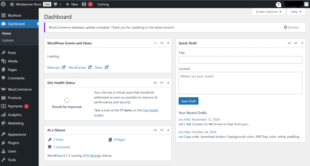Viewport: 310px width, 166px height.
Task: Click the user avatar in top right
Action: (306, 4)
